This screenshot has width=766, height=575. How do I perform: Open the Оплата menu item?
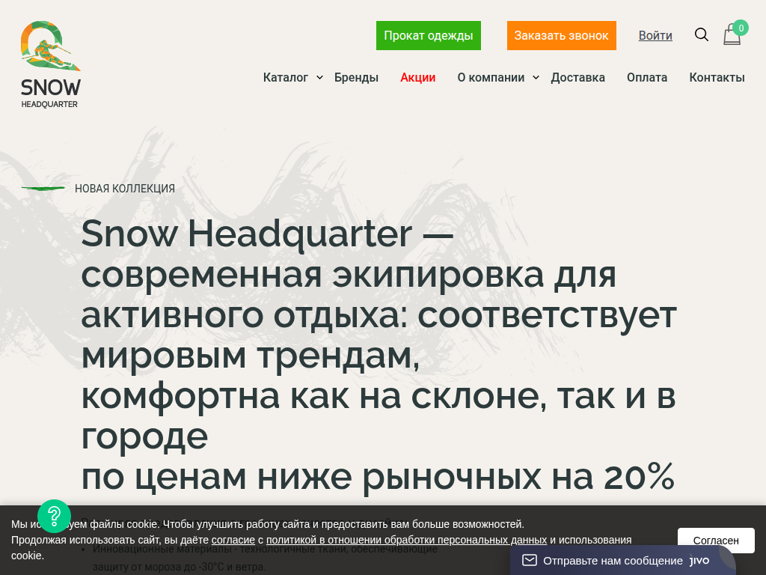point(646,77)
